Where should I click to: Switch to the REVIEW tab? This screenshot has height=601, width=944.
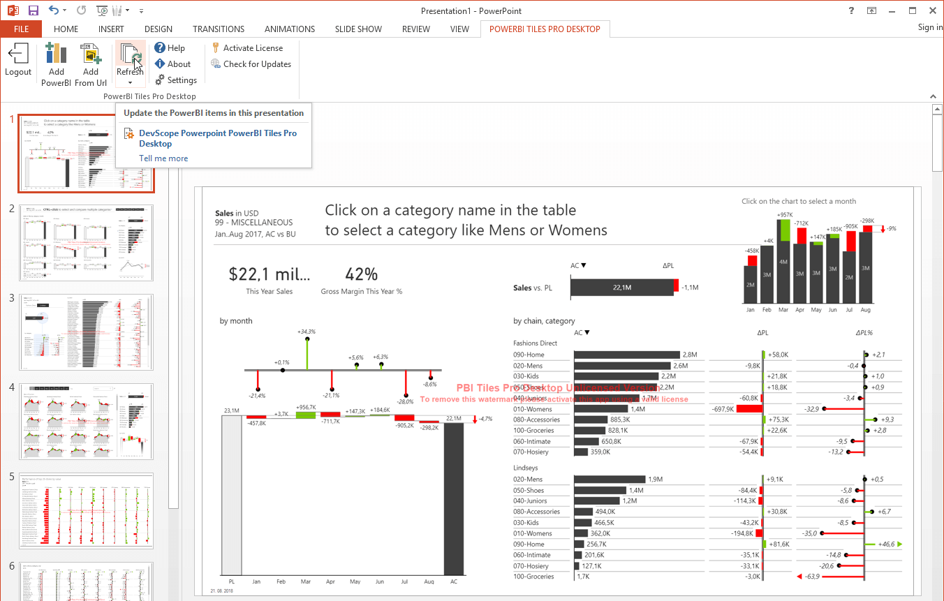click(416, 29)
